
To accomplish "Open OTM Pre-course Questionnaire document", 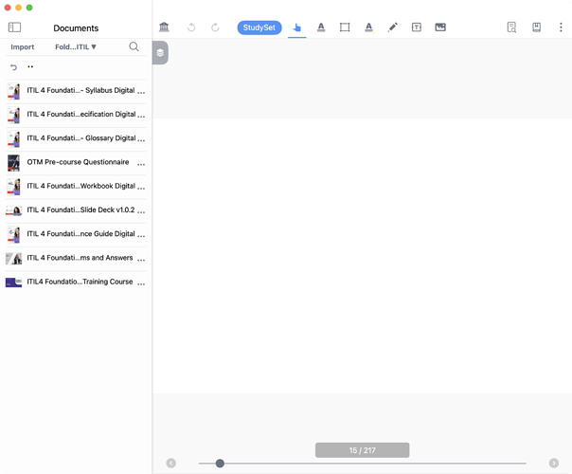I will click(x=78, y=162).
